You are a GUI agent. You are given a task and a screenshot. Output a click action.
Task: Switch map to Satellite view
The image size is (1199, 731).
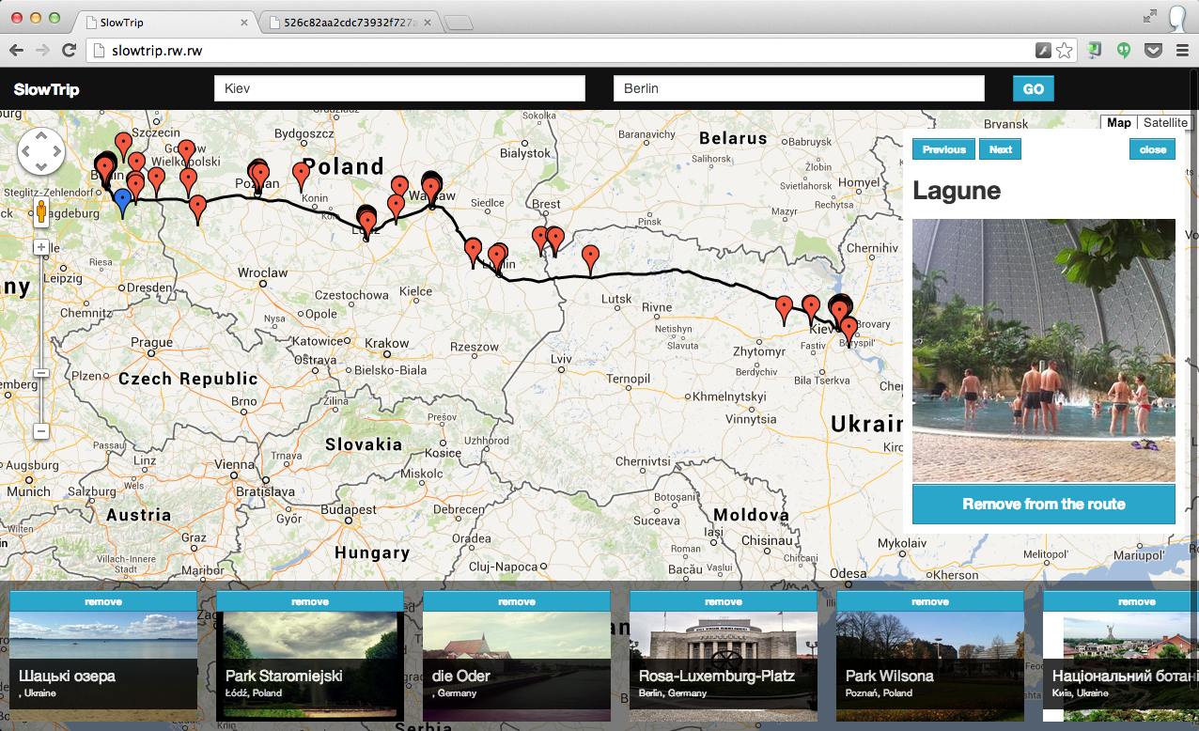pyautogui.click(x=1165, y=123)
